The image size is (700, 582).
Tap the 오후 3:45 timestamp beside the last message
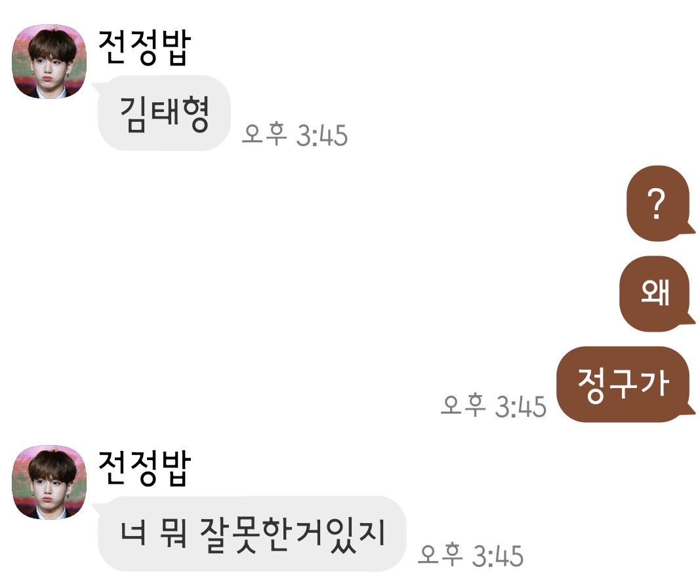[470, 554]
